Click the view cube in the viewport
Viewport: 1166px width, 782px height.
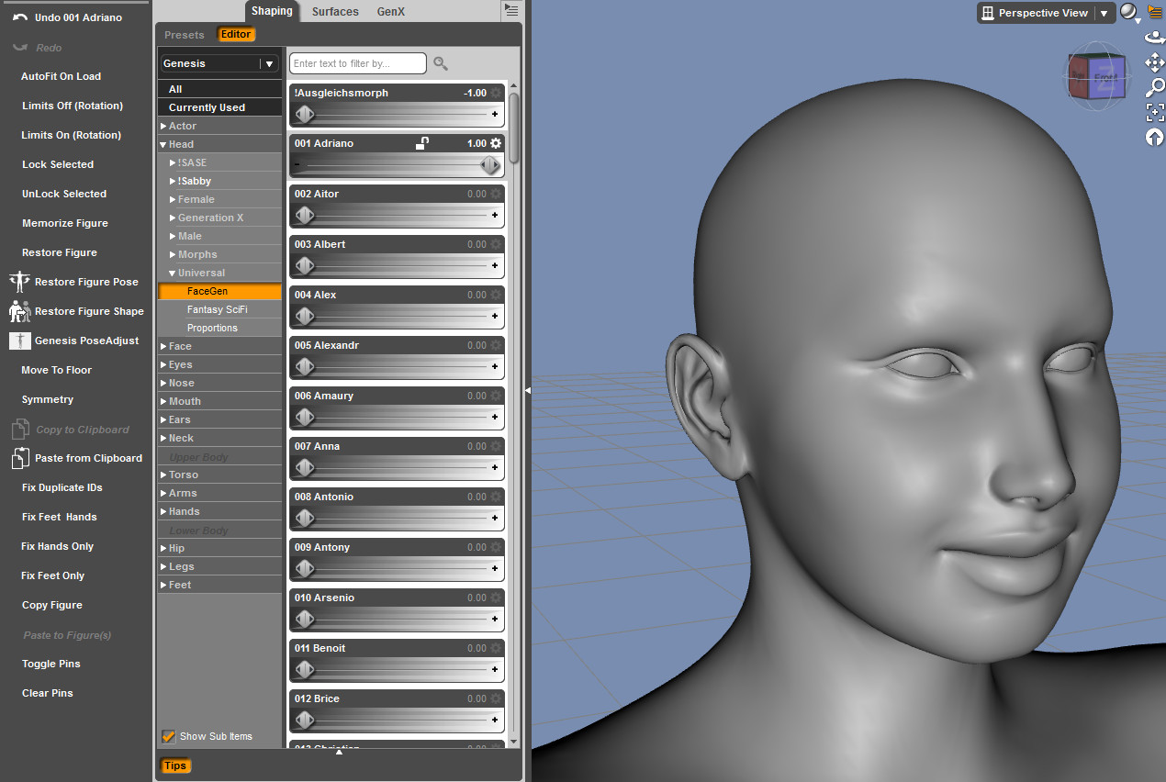1096,75
